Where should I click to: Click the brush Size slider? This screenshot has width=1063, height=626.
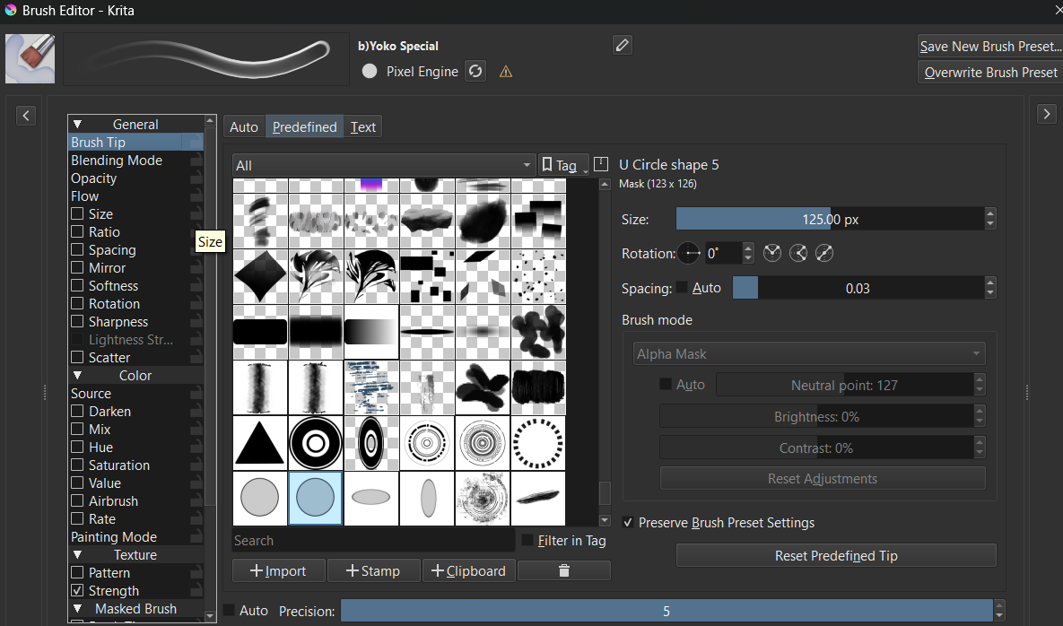tap(829, 219)
